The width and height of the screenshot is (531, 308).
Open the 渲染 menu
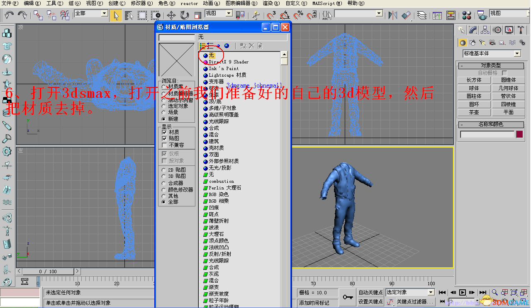[271, 3]
